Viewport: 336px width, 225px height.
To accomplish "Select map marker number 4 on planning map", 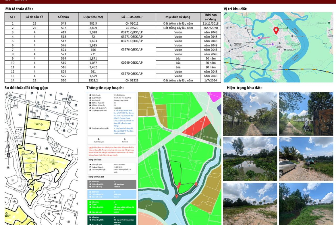I will tap(176, 196).
